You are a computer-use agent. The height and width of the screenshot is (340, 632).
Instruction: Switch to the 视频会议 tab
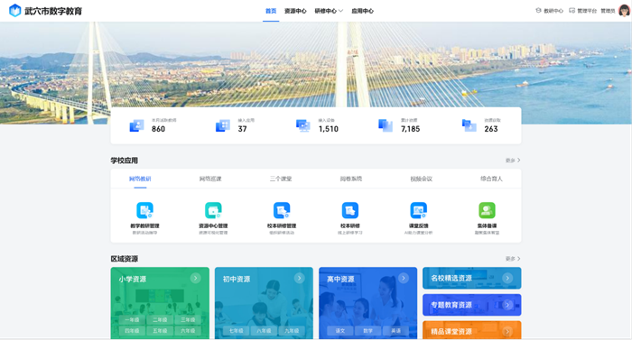(422, 179)
